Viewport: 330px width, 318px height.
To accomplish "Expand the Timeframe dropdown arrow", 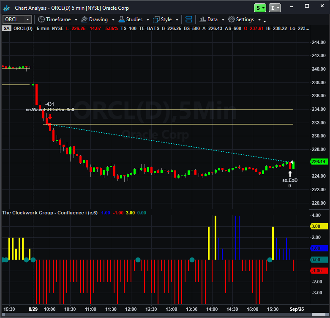I will tap(76, 20).
